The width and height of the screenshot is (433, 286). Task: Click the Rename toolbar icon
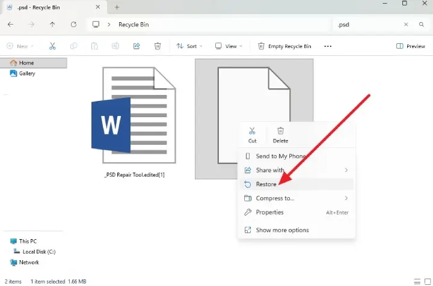click(115, 46)
